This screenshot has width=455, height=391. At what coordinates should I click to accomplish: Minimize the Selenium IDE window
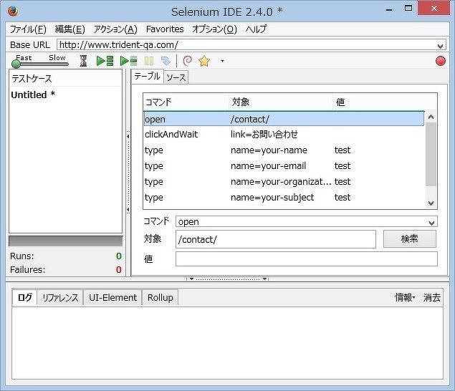389,10
